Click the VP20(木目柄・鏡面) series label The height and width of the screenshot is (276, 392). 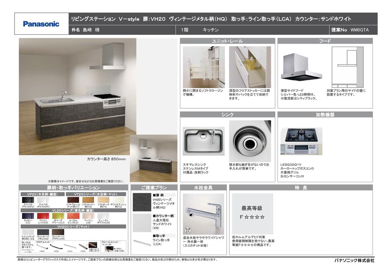pyautogui.click(x=42, y=194)
